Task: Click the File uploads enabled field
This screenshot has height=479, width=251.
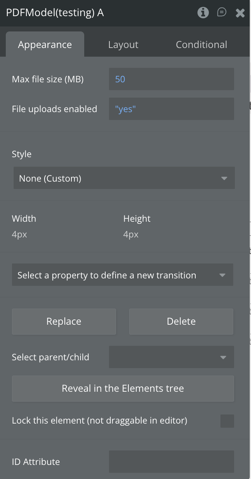Action: [171, 109]
